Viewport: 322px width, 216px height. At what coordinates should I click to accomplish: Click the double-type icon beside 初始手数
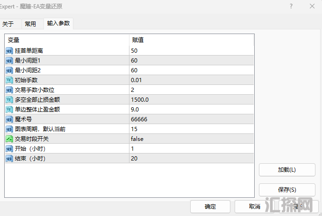coord(9,80)
